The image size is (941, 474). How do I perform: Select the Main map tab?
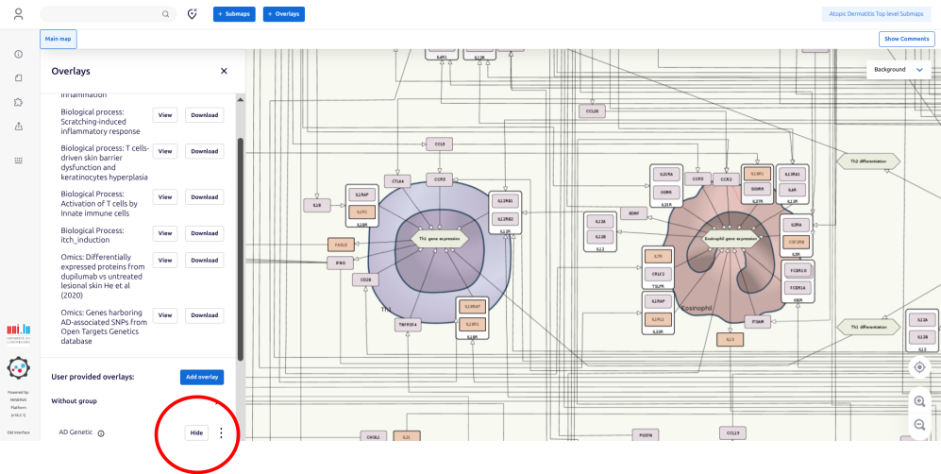tap(58, 39)
